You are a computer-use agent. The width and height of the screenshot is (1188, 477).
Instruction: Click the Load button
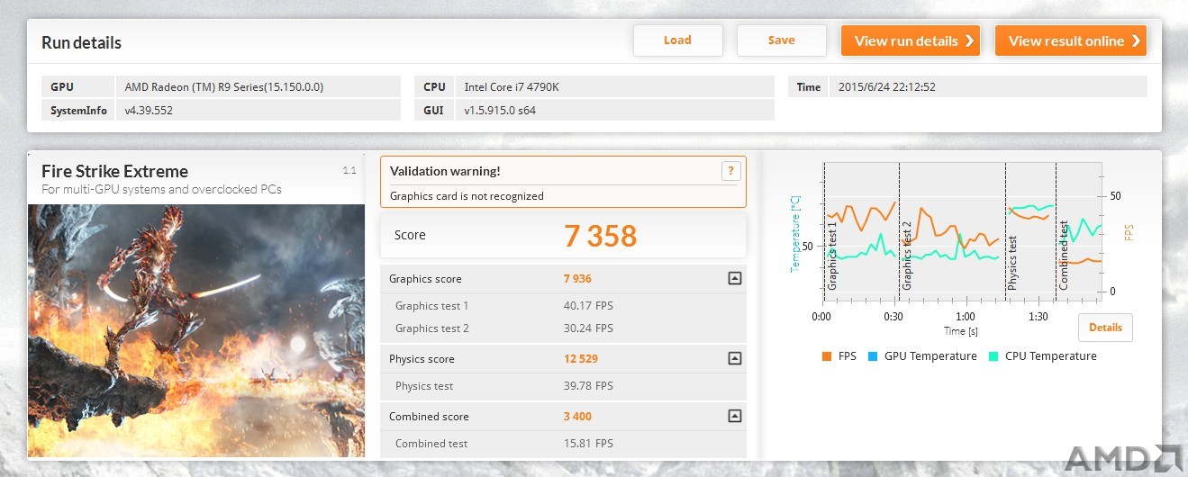click(x=677, y=40)
